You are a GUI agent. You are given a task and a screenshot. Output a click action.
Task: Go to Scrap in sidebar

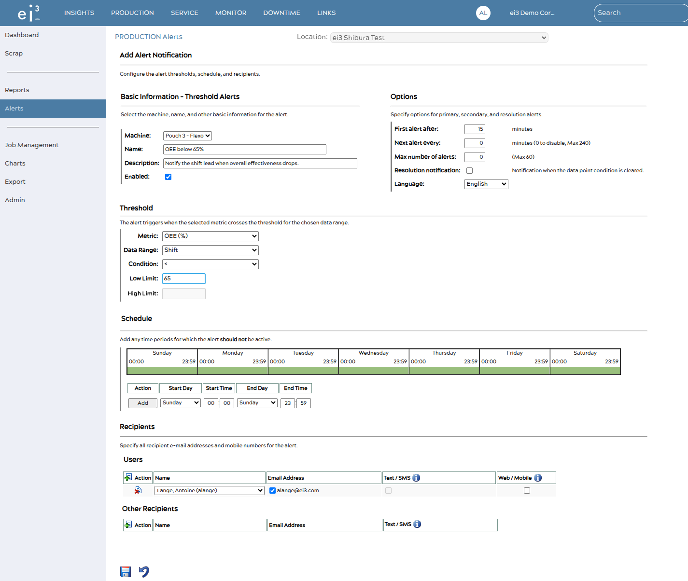[x=53, y=54]
